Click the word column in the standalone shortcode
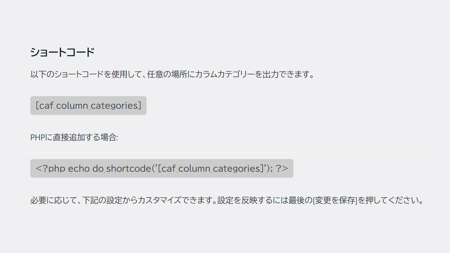The image size is (450, 253). click(x=72, y=106)
